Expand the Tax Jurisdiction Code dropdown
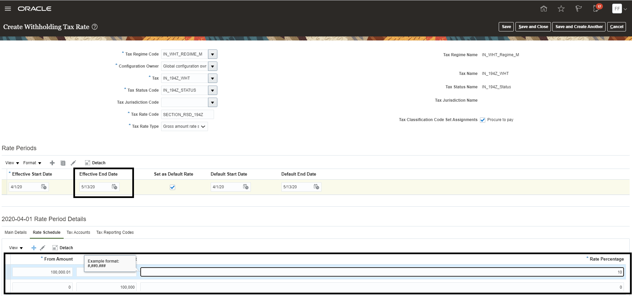Screen dimensions: 632x296 pos(213,102)
